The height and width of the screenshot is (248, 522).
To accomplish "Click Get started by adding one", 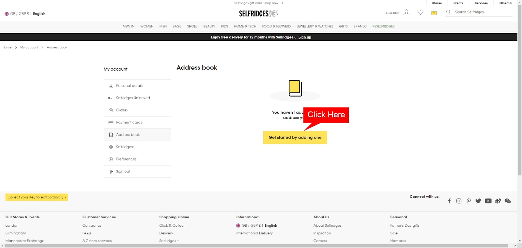I will click(x=295, y=138).
